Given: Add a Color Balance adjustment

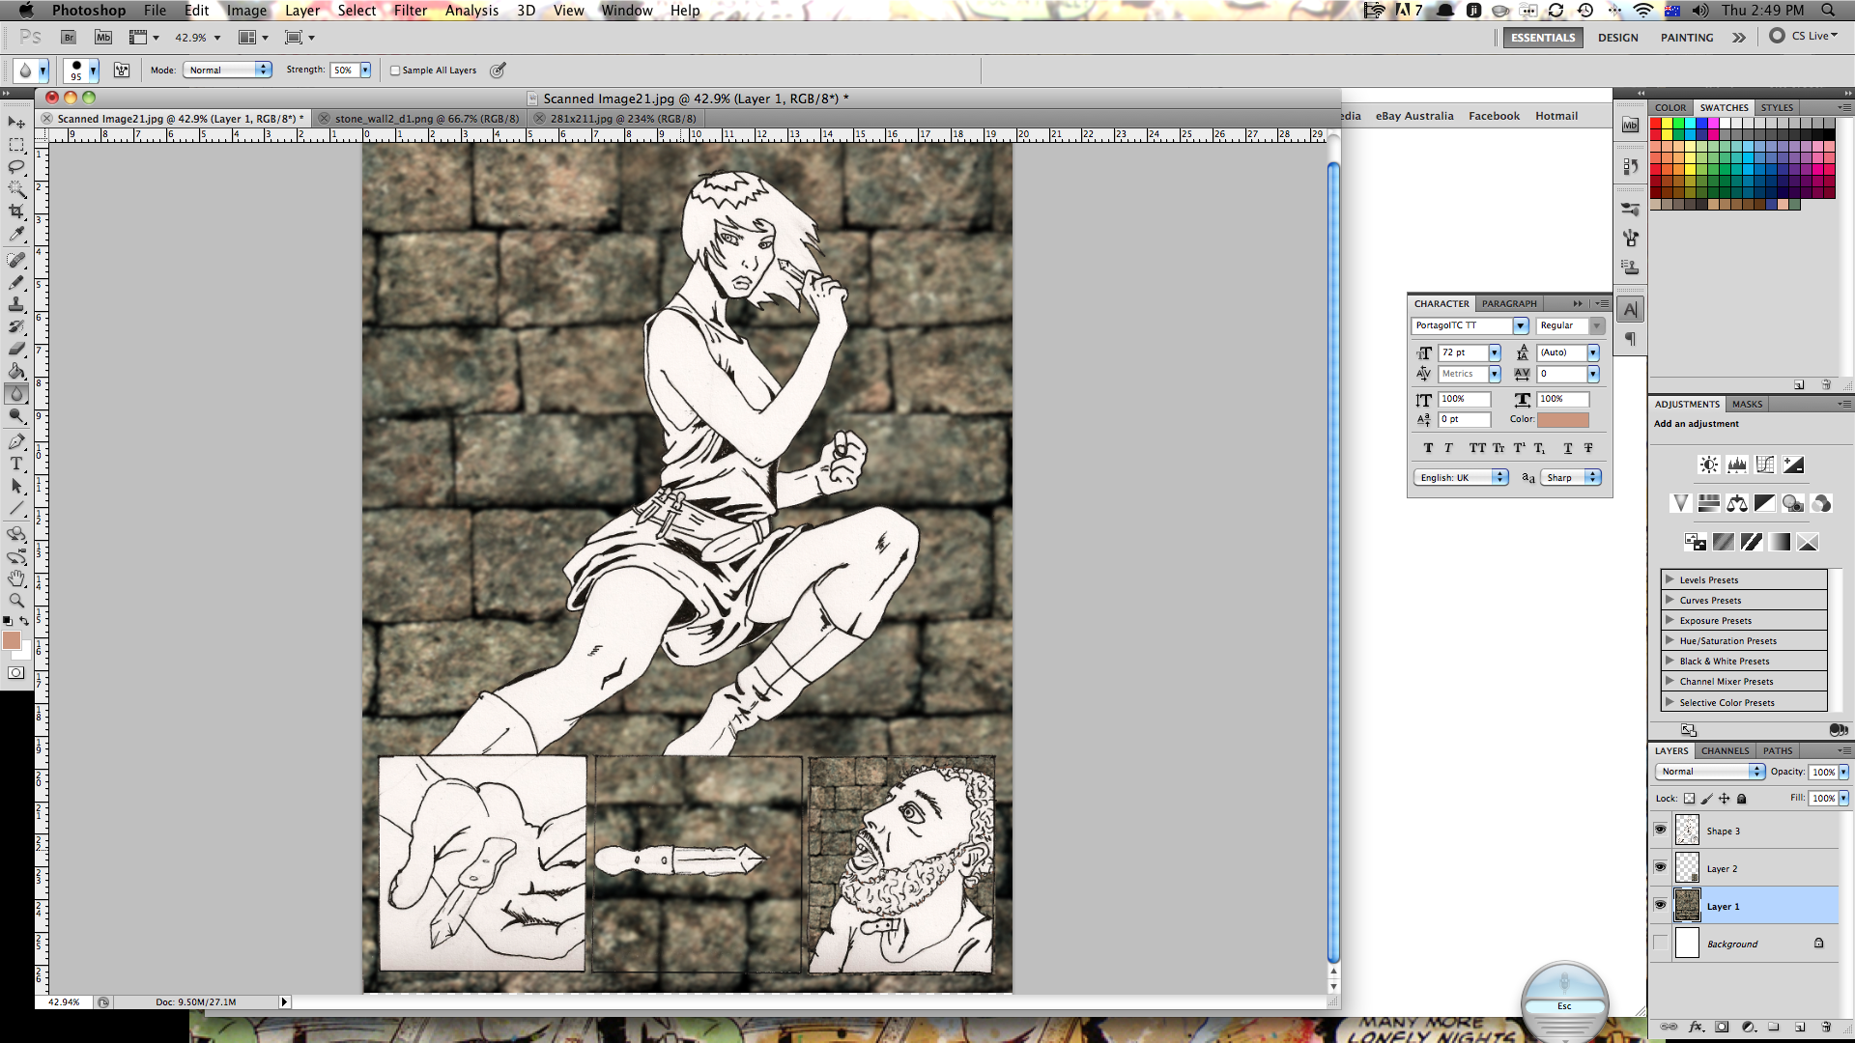Looking at the screenshot, I should [1737, 503].
